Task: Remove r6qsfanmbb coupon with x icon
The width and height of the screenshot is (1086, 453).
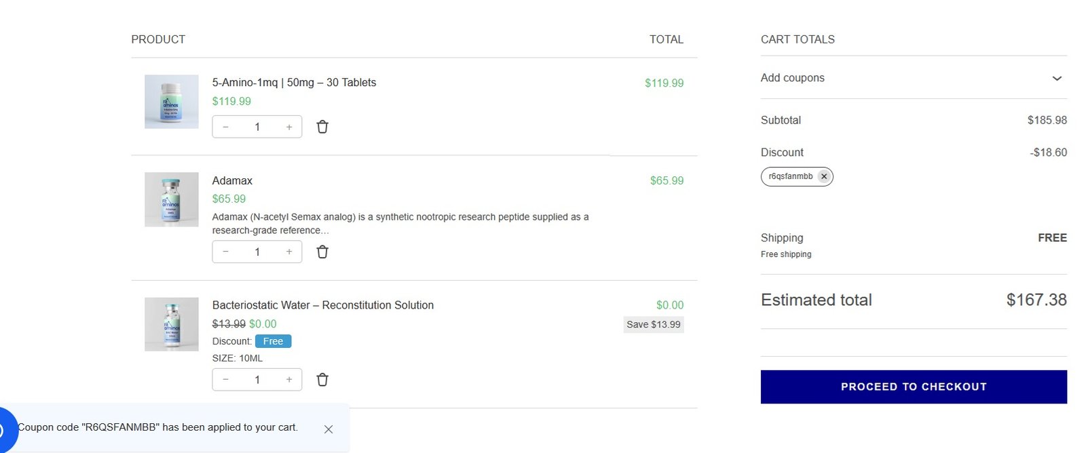Action: [824, 176]
